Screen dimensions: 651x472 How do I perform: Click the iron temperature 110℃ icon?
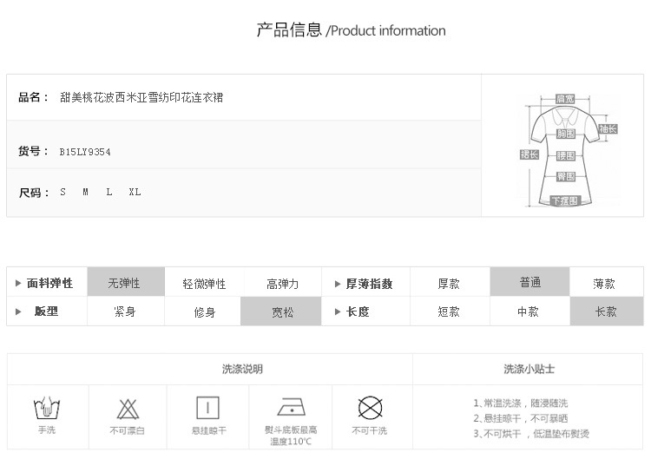pos(291,407)
